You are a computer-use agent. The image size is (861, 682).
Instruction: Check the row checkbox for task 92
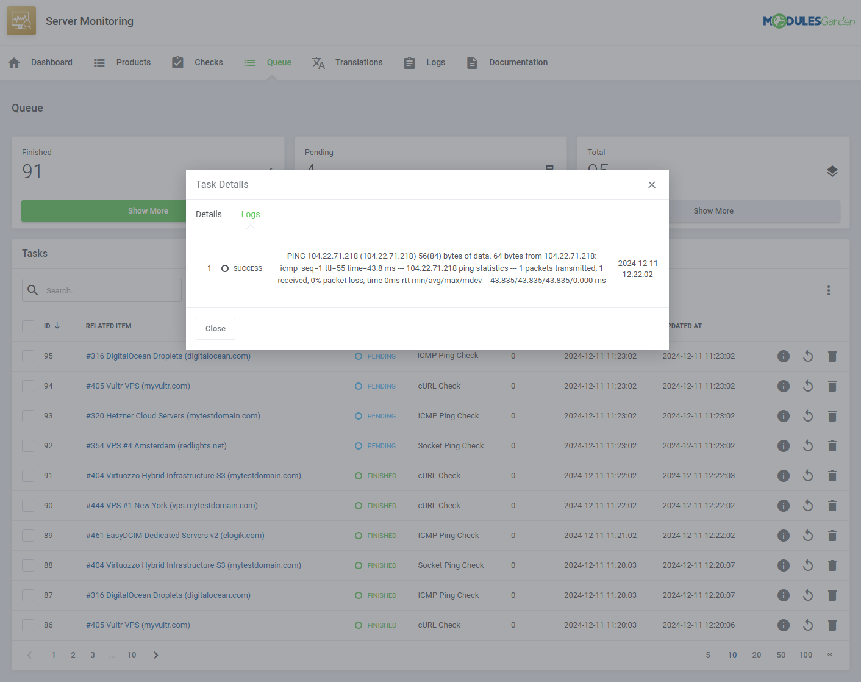point(27,445)
